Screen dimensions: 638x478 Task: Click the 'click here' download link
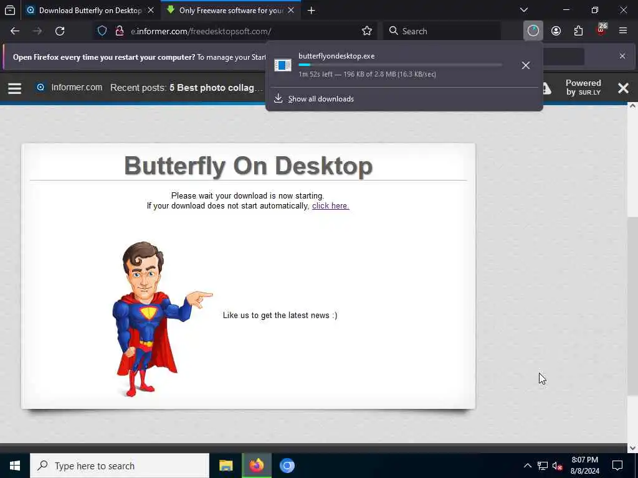tap(330, 205)
